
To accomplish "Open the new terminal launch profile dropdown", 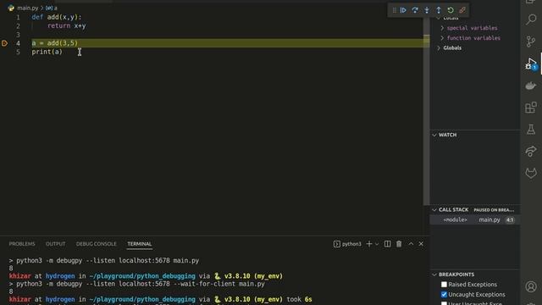I will (x=377, y=244).
